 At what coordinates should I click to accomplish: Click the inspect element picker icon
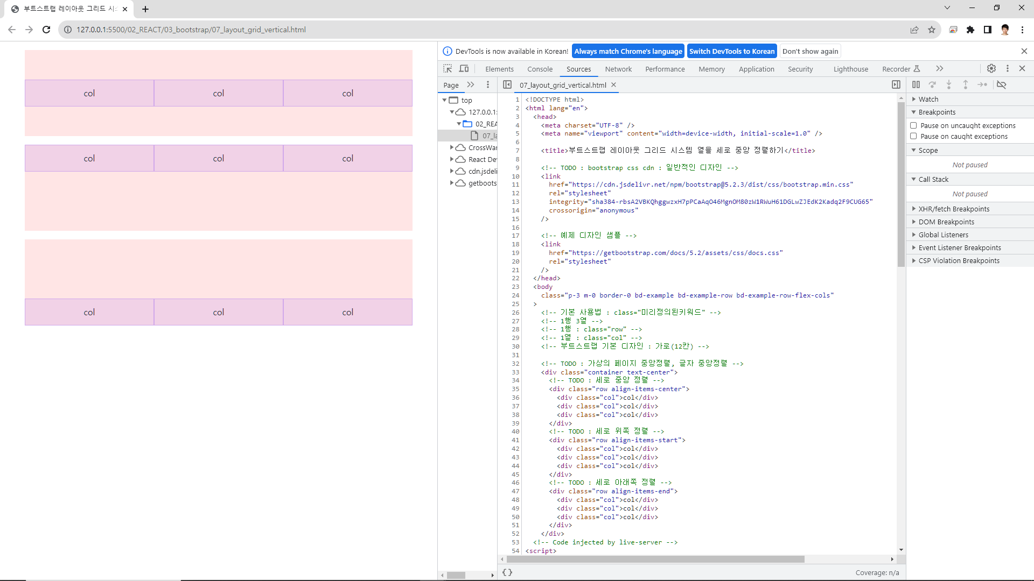[x=448, y=69]
